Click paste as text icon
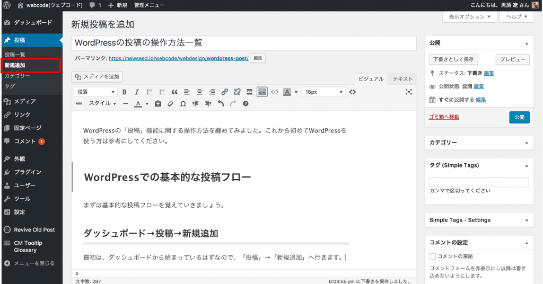The image size is (543, 284). coord(158,103)
